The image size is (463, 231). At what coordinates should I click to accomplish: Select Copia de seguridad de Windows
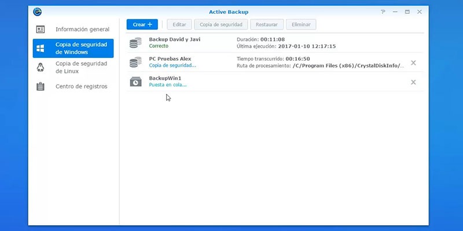[x=73, y=49]
